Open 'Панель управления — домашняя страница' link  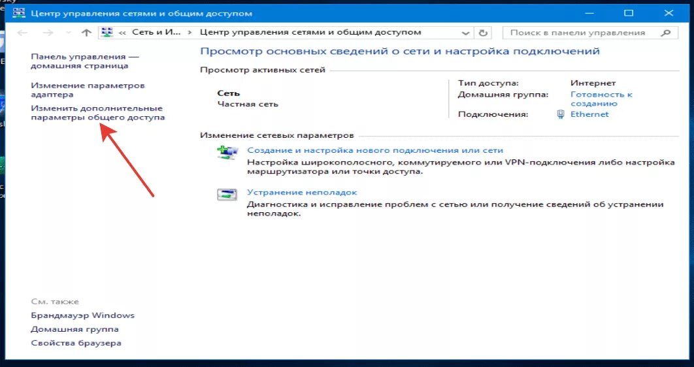tap(84, 61)
